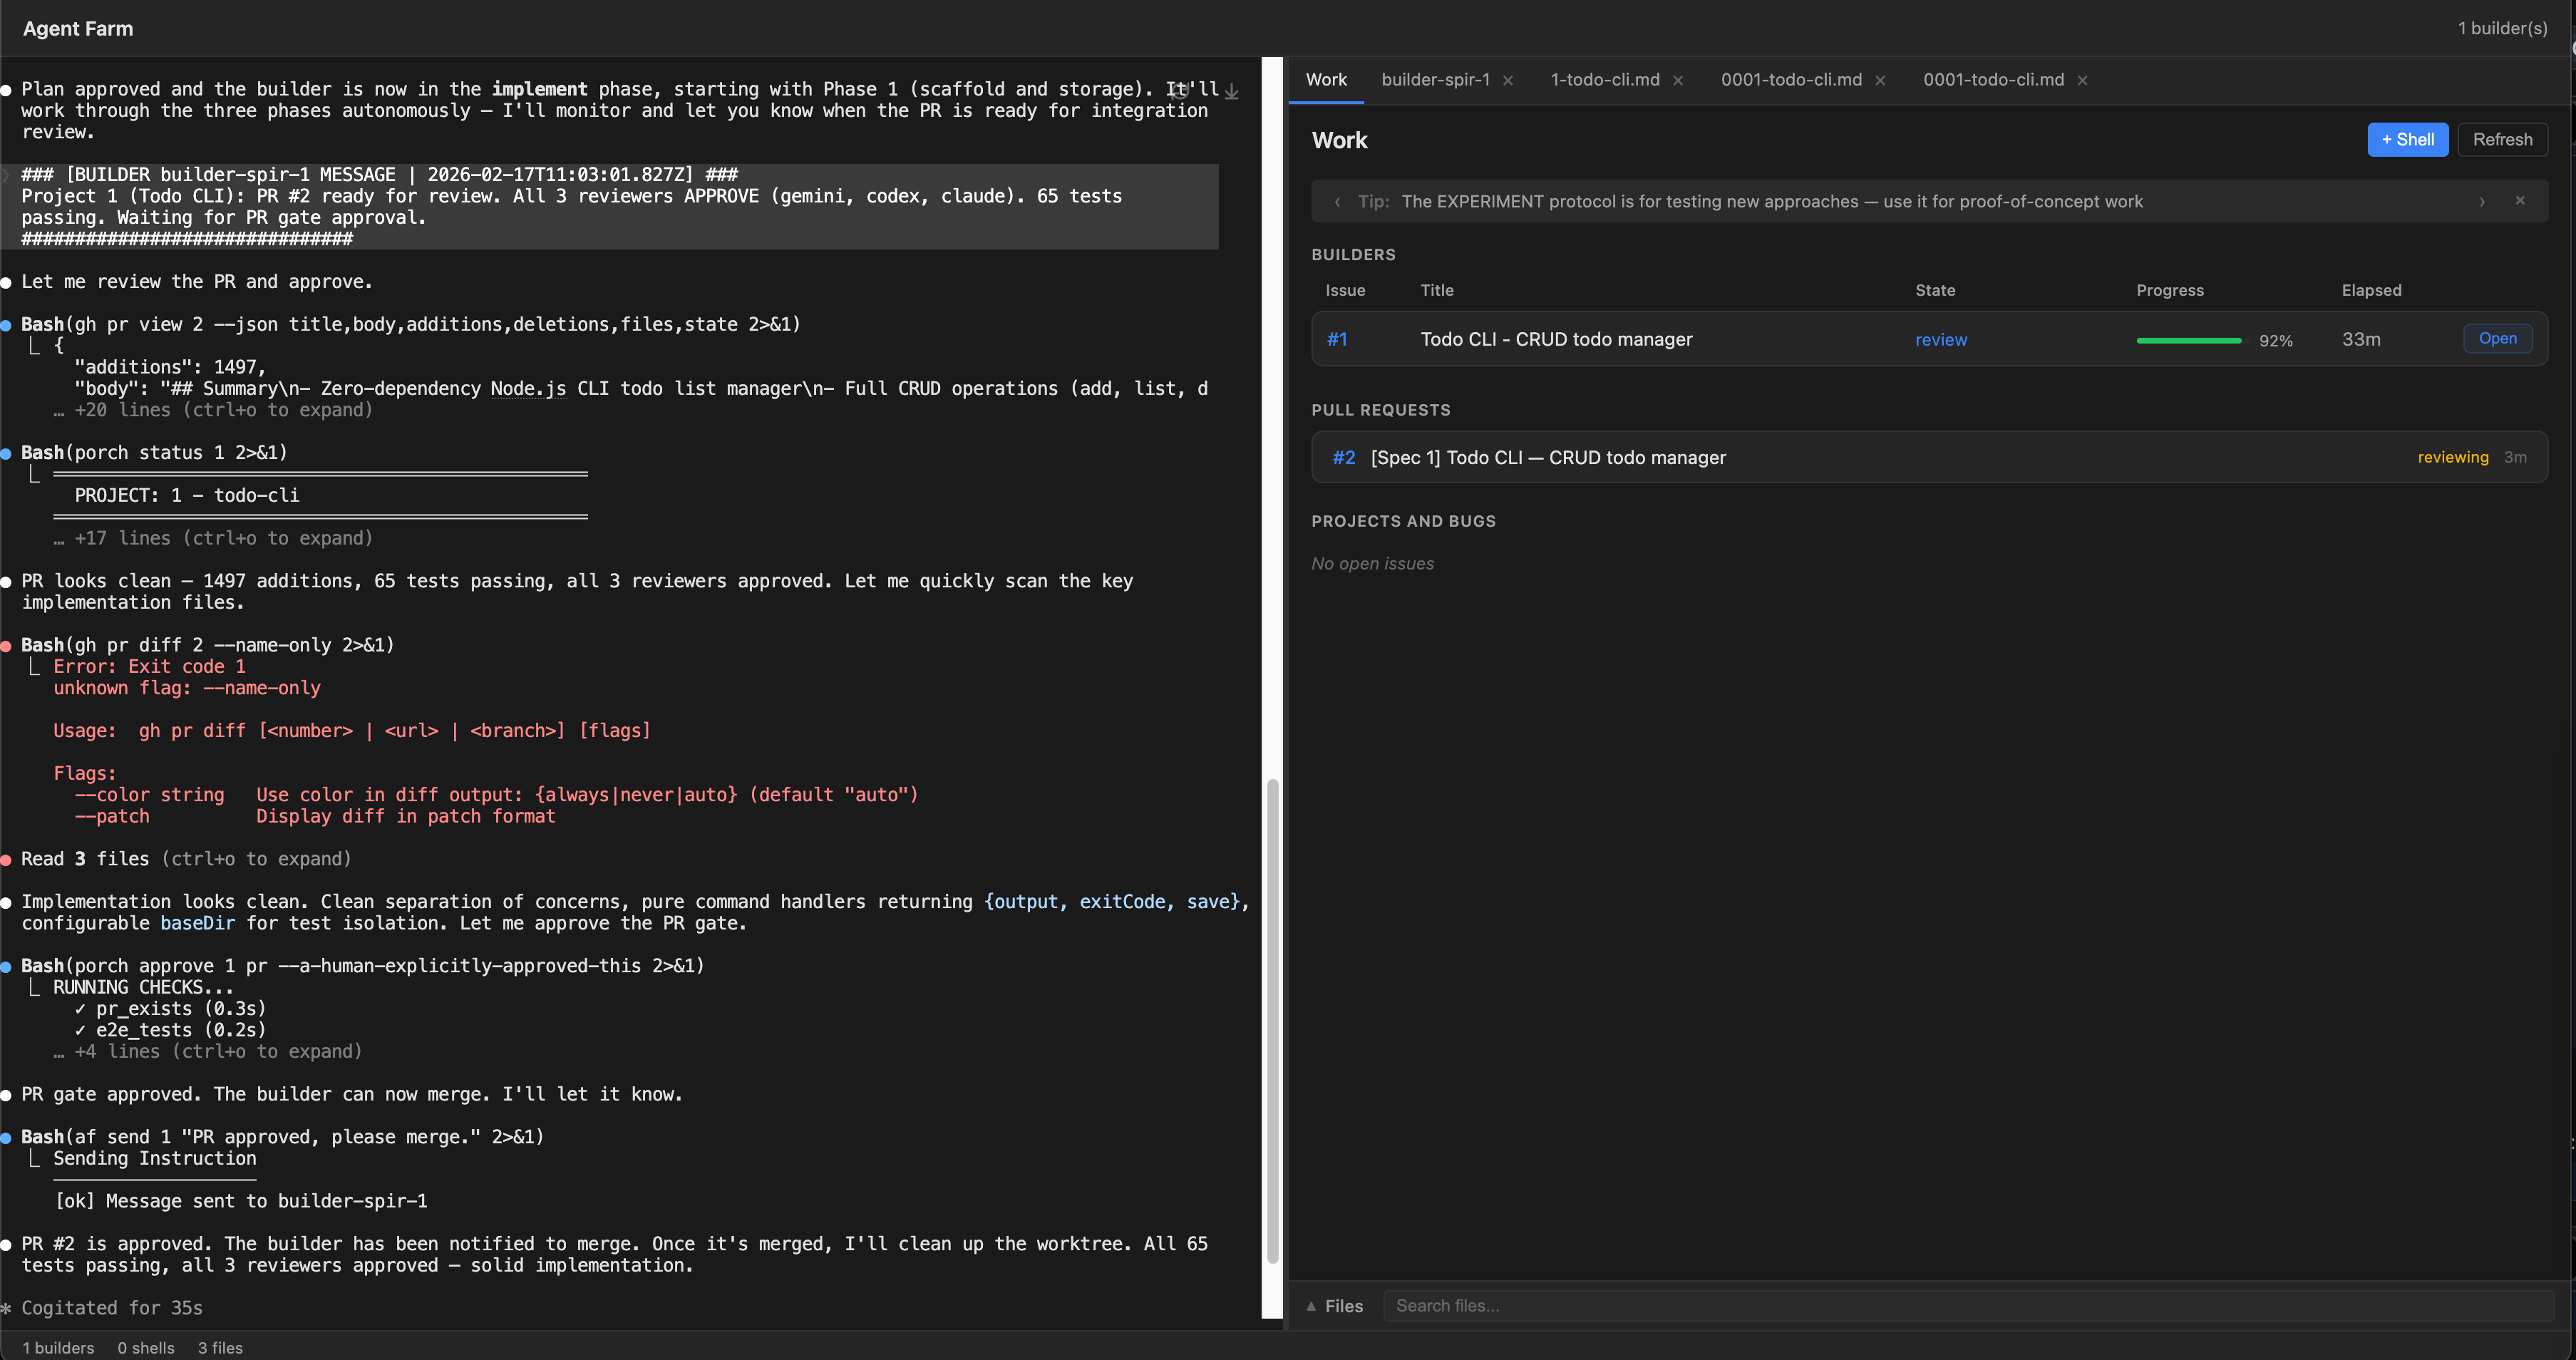The height and width of the screenshot is (1360, 2576).
Task: Switch to the Work tab
Action: pos(1326,80)
